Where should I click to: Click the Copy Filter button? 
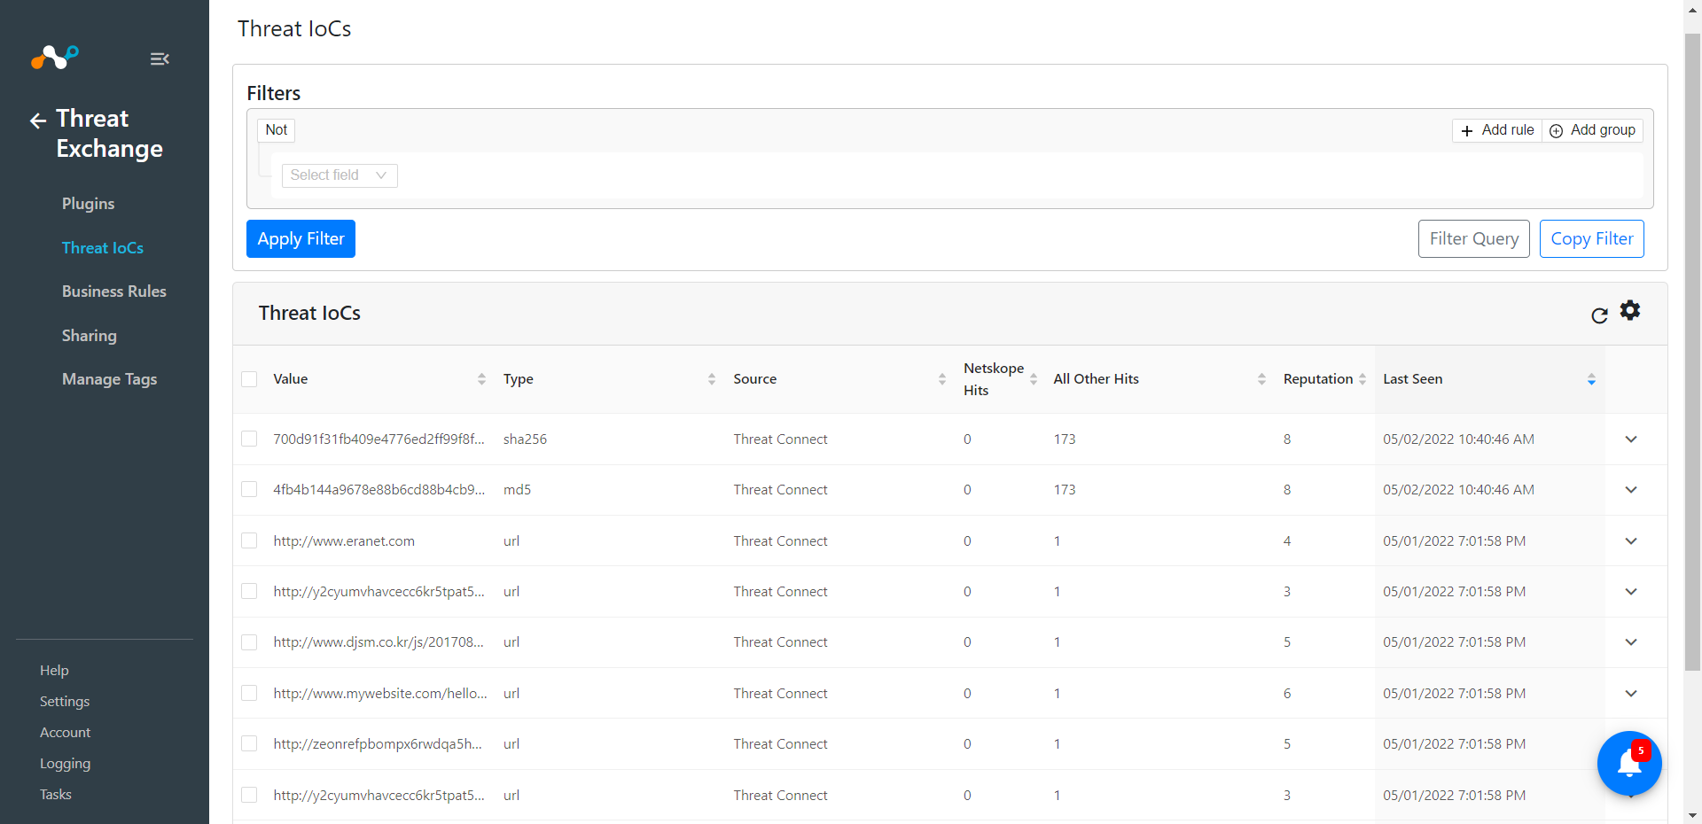(1591, 238)
